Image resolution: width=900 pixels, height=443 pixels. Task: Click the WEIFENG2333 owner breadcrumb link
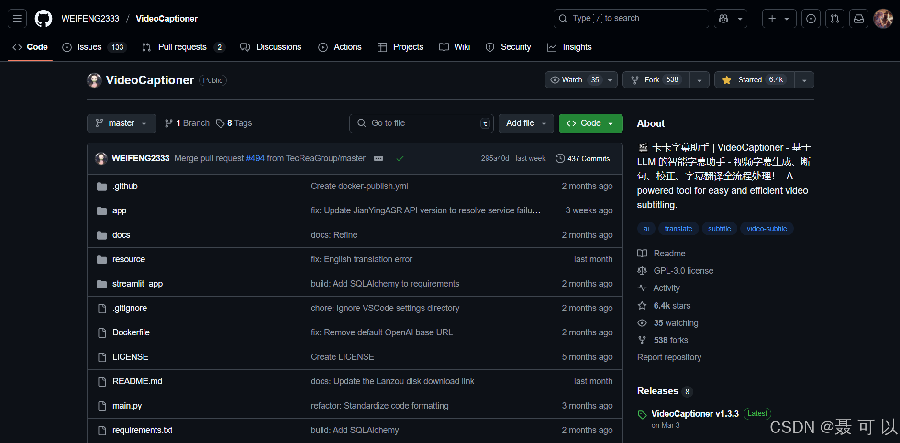pyautogui.click(x=90, y=19)
